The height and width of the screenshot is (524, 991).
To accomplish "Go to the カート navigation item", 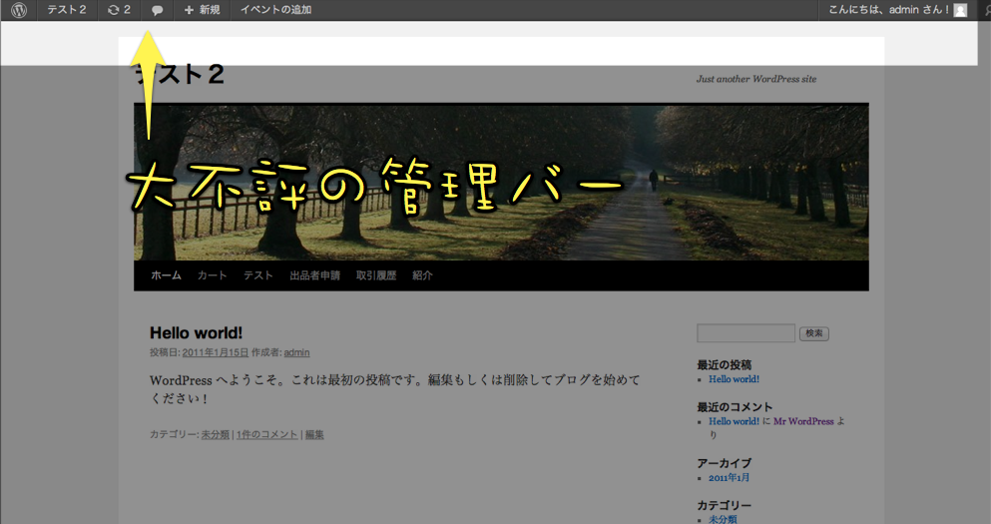I will click(x=212, y=275).
